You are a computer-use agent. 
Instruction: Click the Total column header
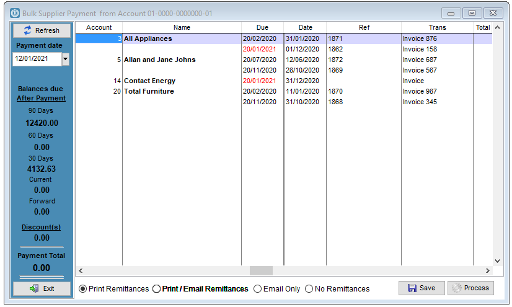coord(483,27)
